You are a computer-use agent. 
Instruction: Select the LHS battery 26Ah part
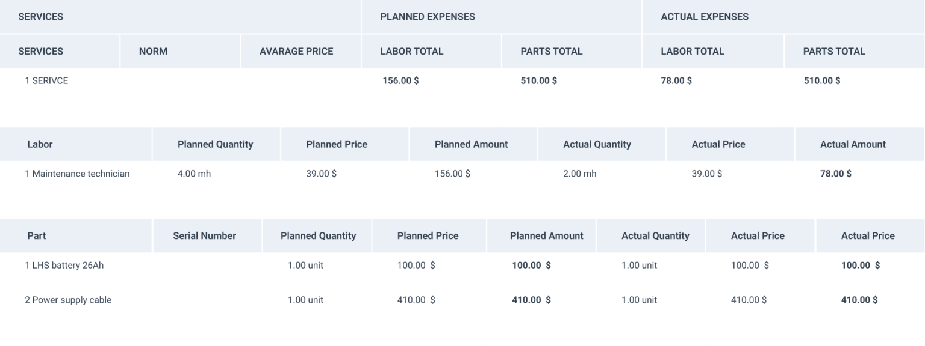[x=64, y=266]
